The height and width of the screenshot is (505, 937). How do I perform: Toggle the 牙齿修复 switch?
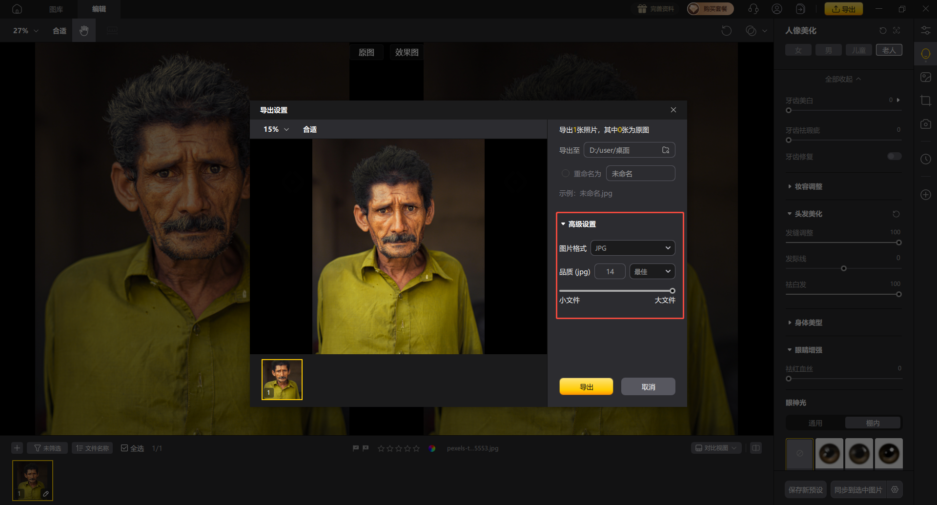[x=894, y=156]
